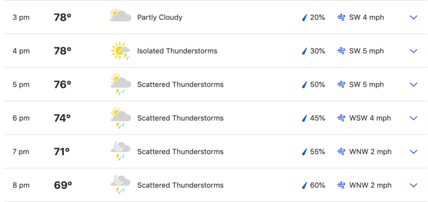Click the night thunderstorm icon at 7 pm

coord(120,151)
